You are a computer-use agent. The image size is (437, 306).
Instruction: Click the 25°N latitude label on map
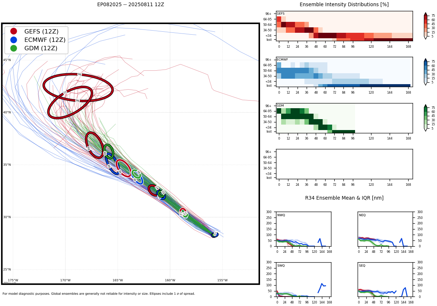(x=7, y=270)
